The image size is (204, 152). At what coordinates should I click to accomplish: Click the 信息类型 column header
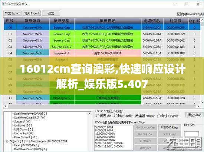pos(62,21)
